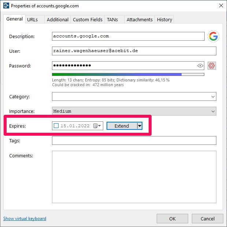Viewport: 227px width, 227px height.
Task: Open the Additional tab
Action: [57, 19]
